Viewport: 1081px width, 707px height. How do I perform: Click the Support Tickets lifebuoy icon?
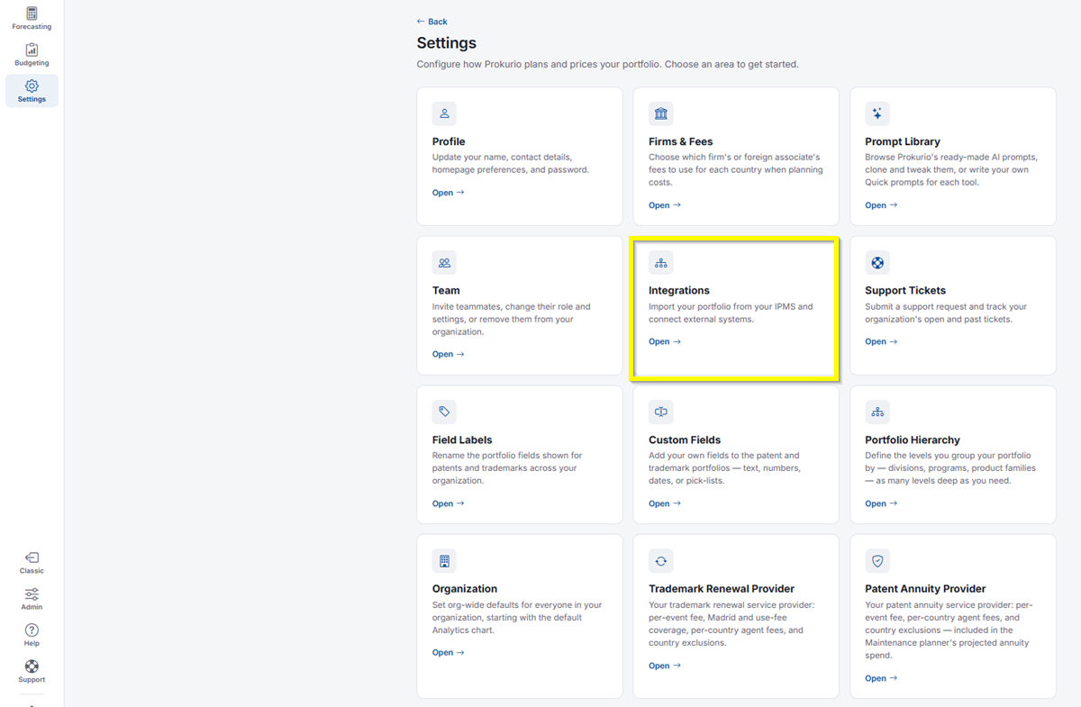tap(877, 263)
